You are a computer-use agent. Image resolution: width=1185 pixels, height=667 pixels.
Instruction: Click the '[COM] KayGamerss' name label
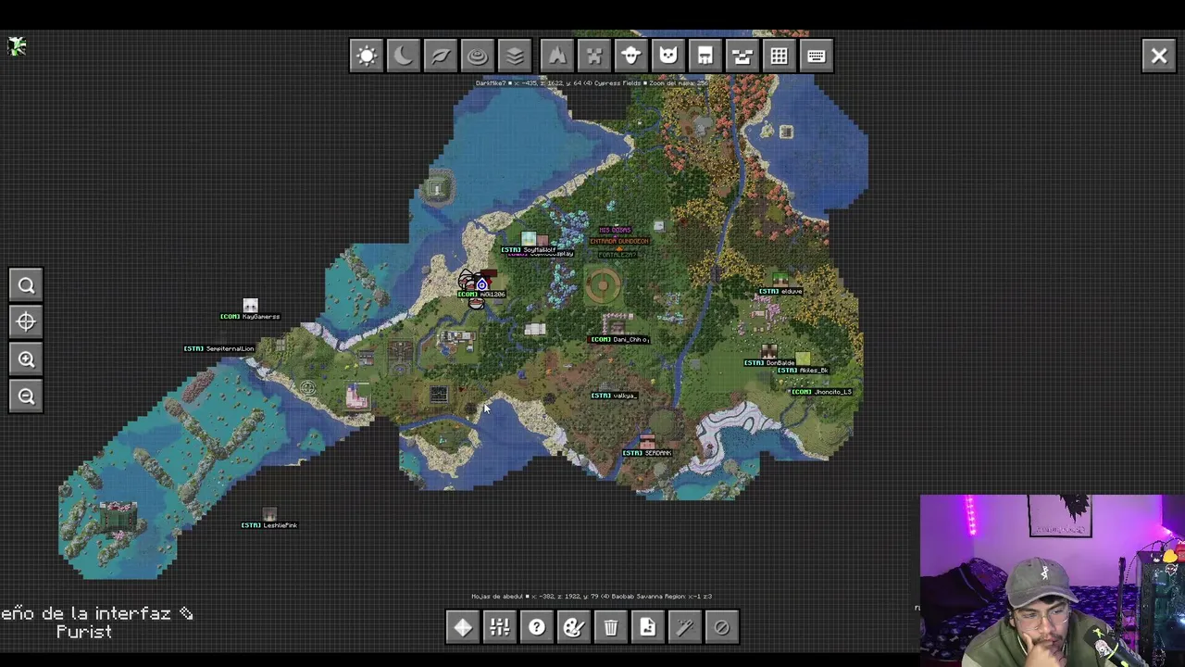[250, 317]
